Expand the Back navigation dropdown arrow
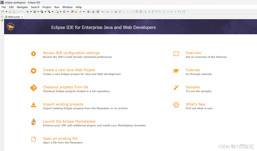Image resolution: width=257 pixels, height=151 pixels. click(x=171, y=12)
